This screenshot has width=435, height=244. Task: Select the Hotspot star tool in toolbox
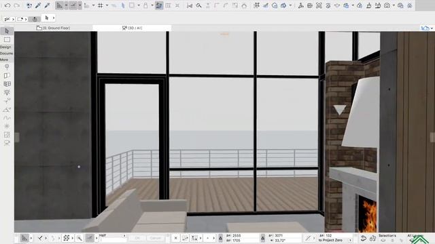click(x=7, y=126)
